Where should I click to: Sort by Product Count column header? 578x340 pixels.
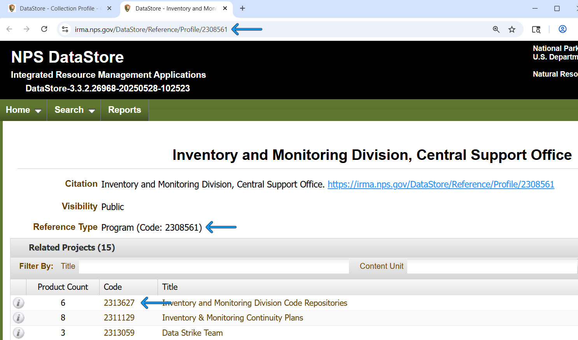[63, 287]
